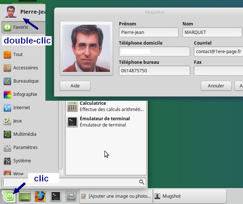The width and height of the screenshot is (243, 204).
Task: Click the profile photo in Mugshot
Action: [x=86, y=48]
